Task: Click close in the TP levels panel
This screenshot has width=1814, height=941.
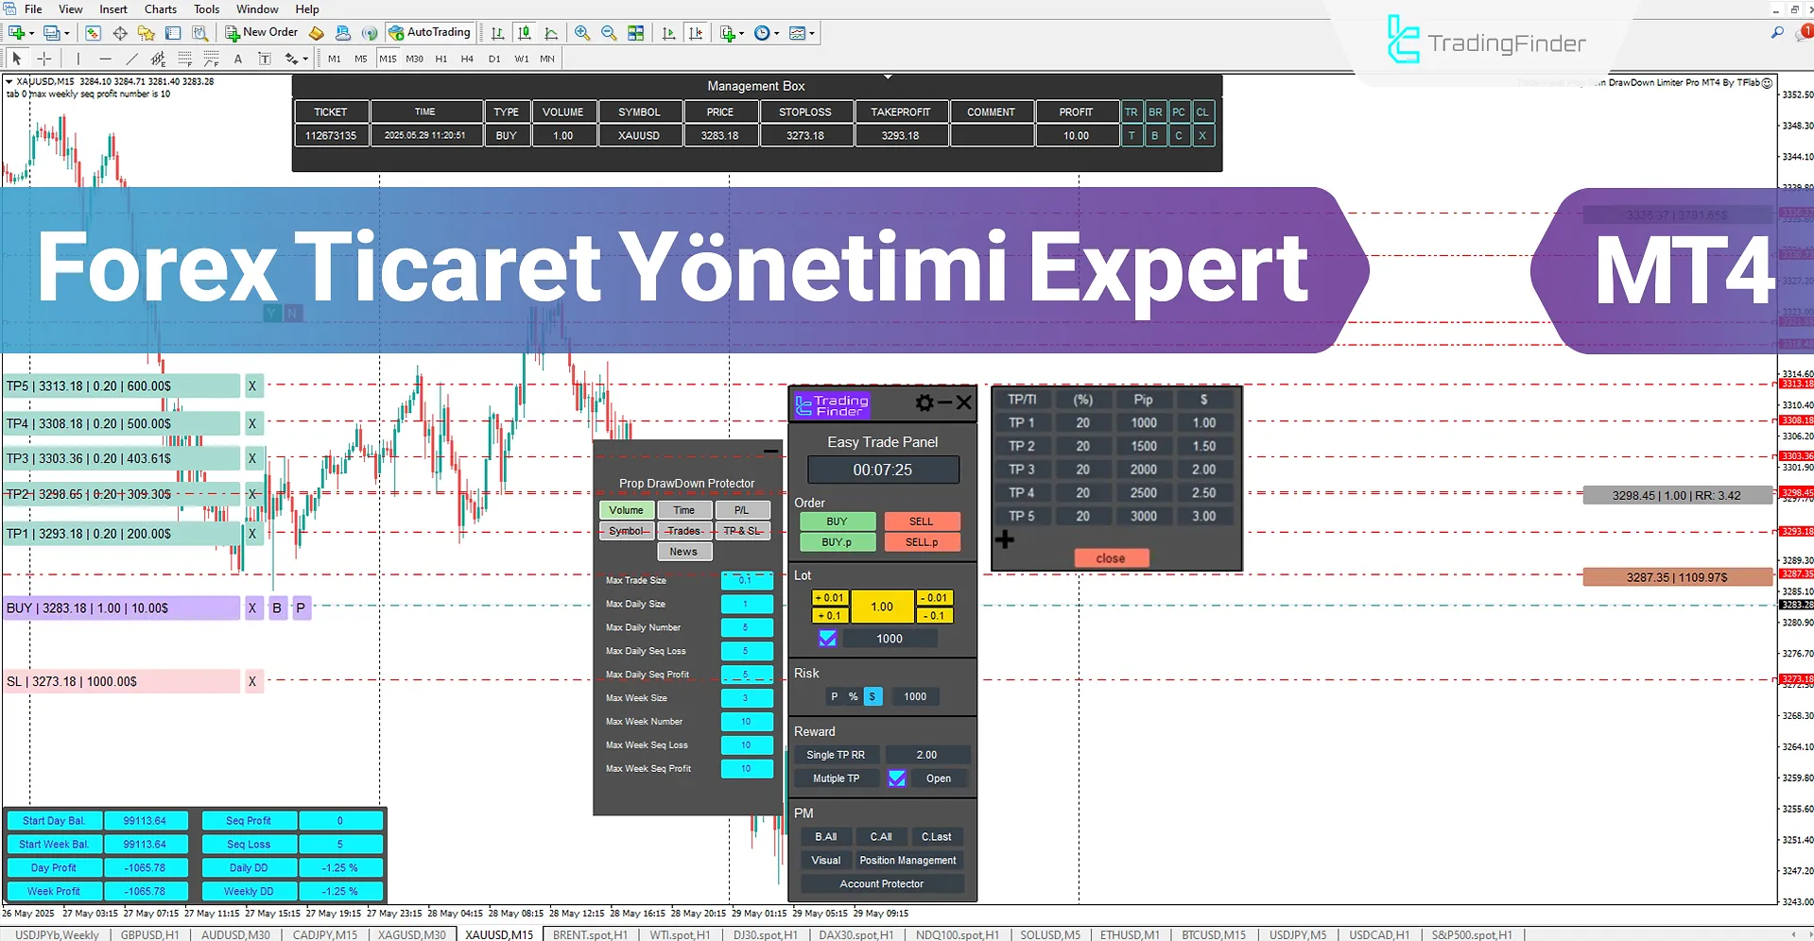Action: coord(1111,557)
